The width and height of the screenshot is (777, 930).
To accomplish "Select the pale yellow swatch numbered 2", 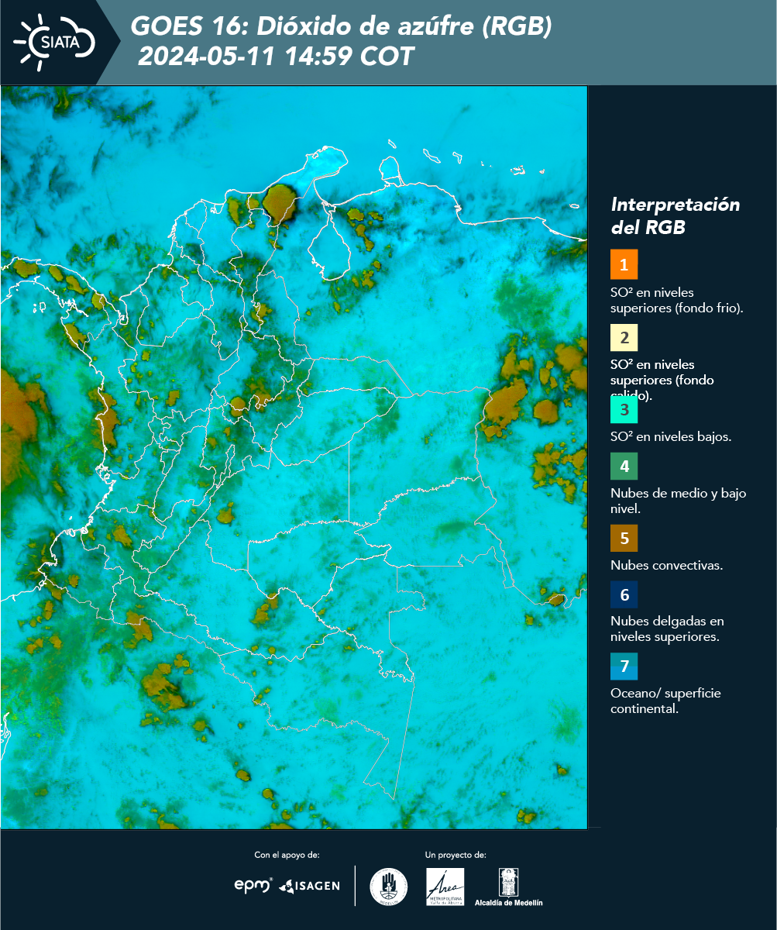I will [624, 338].
